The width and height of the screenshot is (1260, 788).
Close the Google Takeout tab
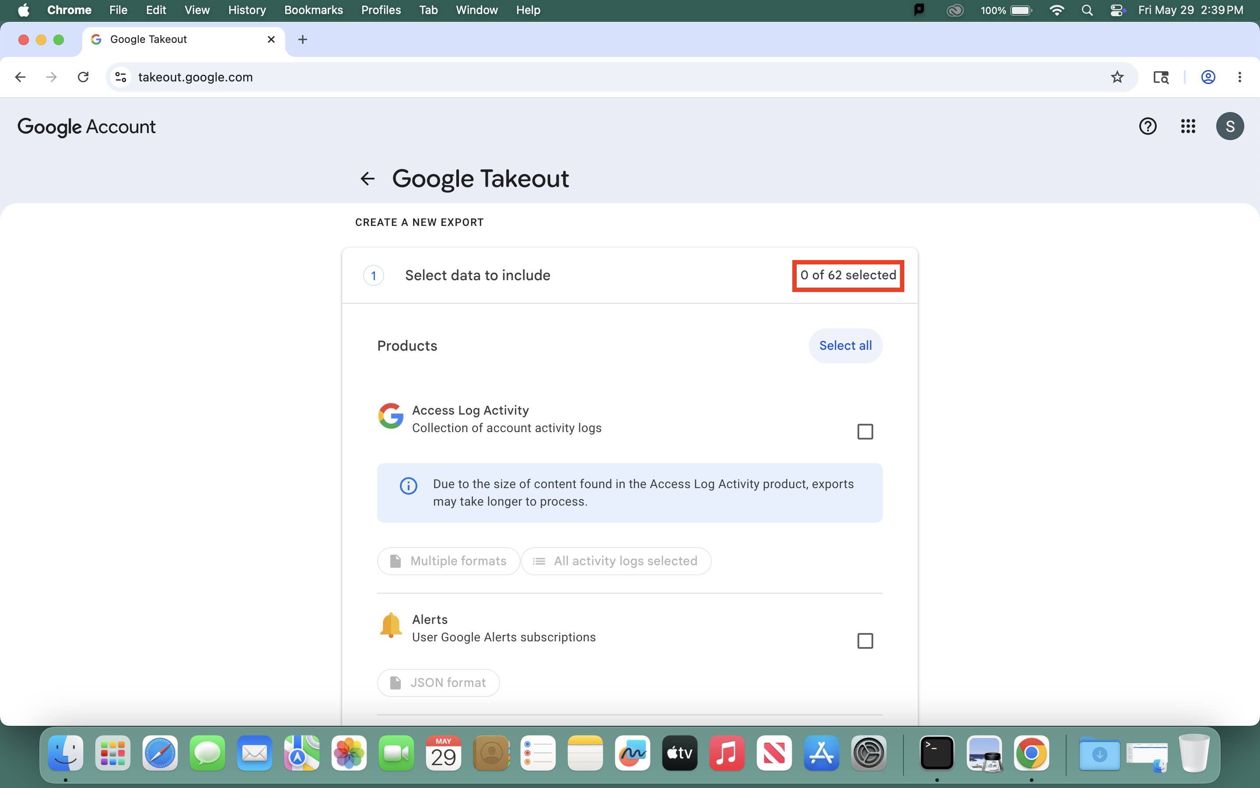[x=271, y=39]
